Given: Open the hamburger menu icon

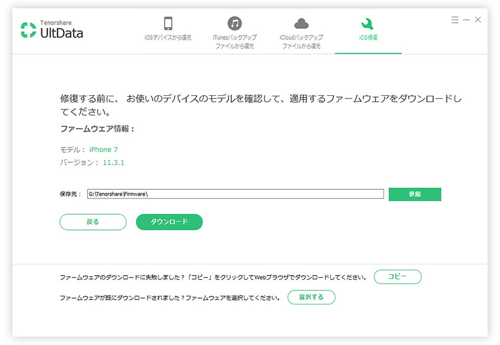Looking at the screenshot, I should (455, 20).
